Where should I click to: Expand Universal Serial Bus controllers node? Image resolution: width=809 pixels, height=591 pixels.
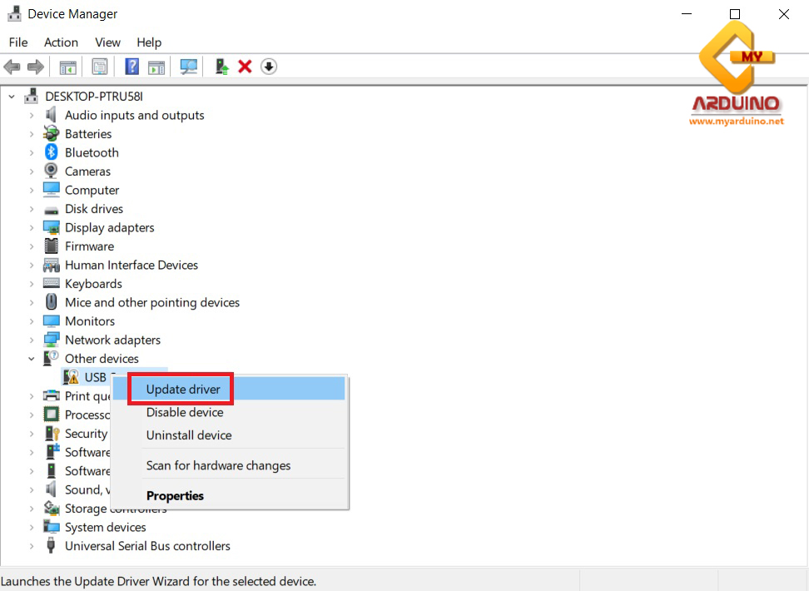coord(32,546)
